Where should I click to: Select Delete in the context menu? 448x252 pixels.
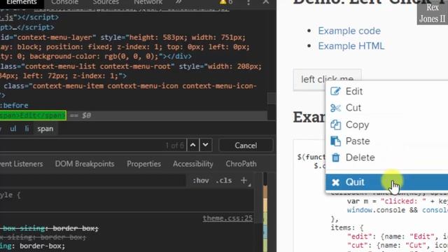click(387, 157)
